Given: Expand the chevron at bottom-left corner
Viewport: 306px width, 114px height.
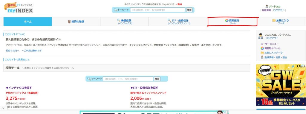Looking at the screenshot, I should click(3, 108).
